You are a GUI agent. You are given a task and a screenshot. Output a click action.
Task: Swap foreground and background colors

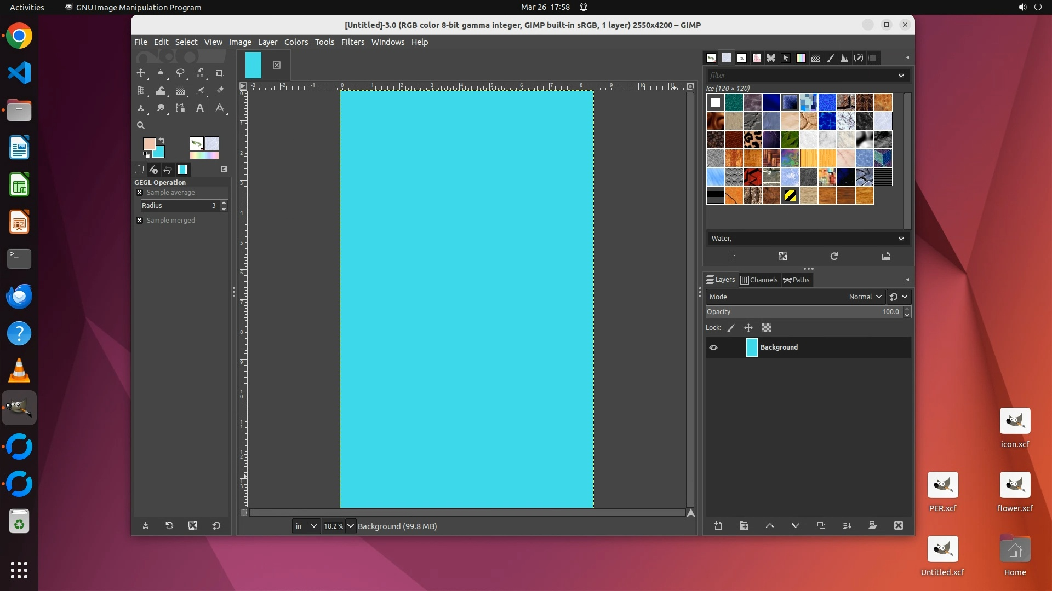tap(162, 141)
